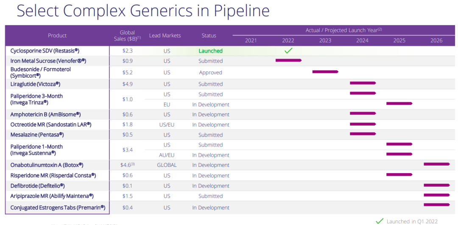458x225 pixels.
Task: Click the $2.3 sales value for Cyclosporine
Action: (128, 51)
